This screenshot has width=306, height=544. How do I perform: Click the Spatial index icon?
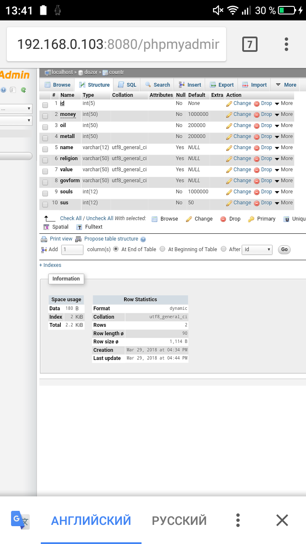pyautogui.click(x=46, y=227)
